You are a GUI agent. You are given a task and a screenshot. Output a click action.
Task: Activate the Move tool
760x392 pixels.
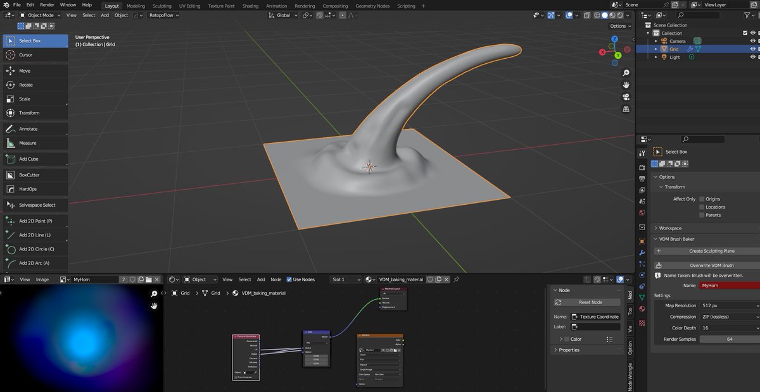35,71
